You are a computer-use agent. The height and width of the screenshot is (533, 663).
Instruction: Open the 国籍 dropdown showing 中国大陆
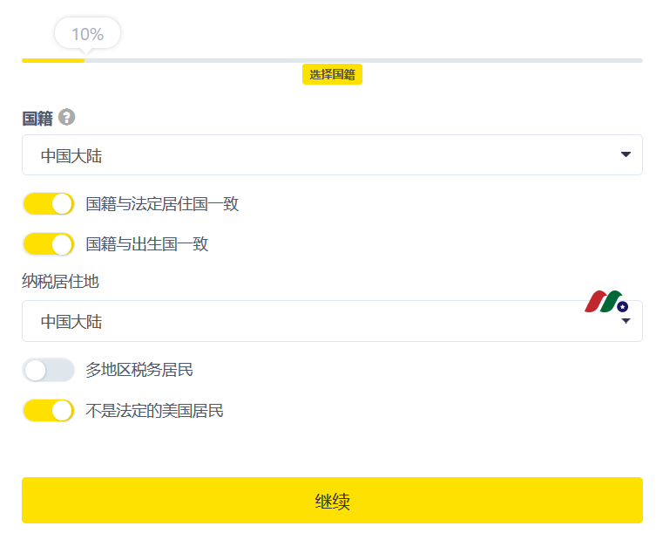pyautogui.click(x=332, y=155)
